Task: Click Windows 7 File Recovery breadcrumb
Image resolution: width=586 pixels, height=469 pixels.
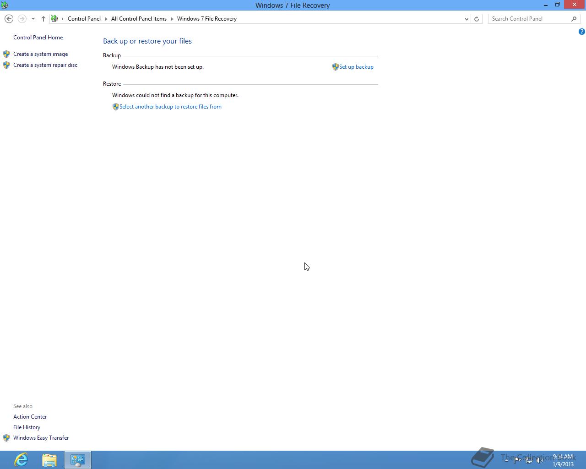Action: [x=207, y=19]
